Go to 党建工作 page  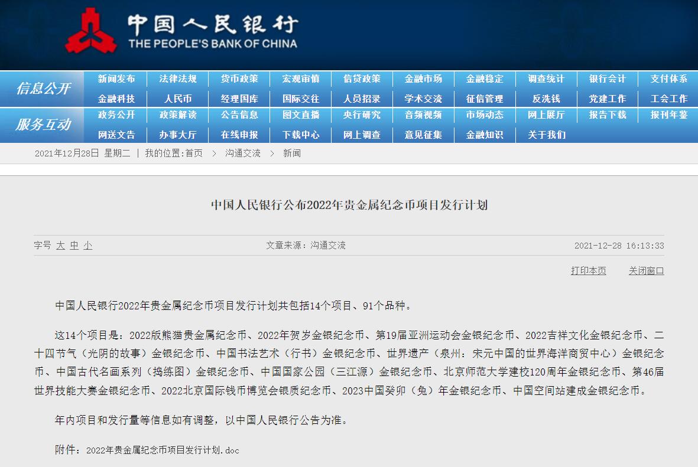click(608, 99)
